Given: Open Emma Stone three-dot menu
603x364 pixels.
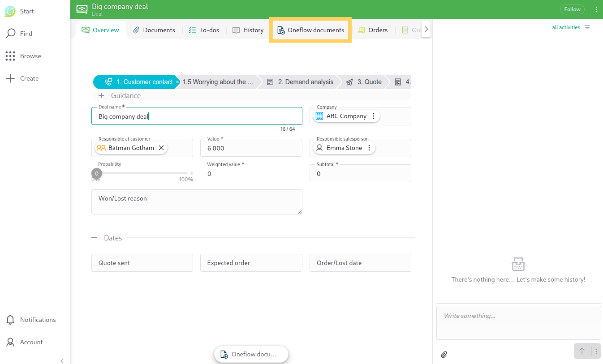Looking at the screenshot, I should coord(369,148).
